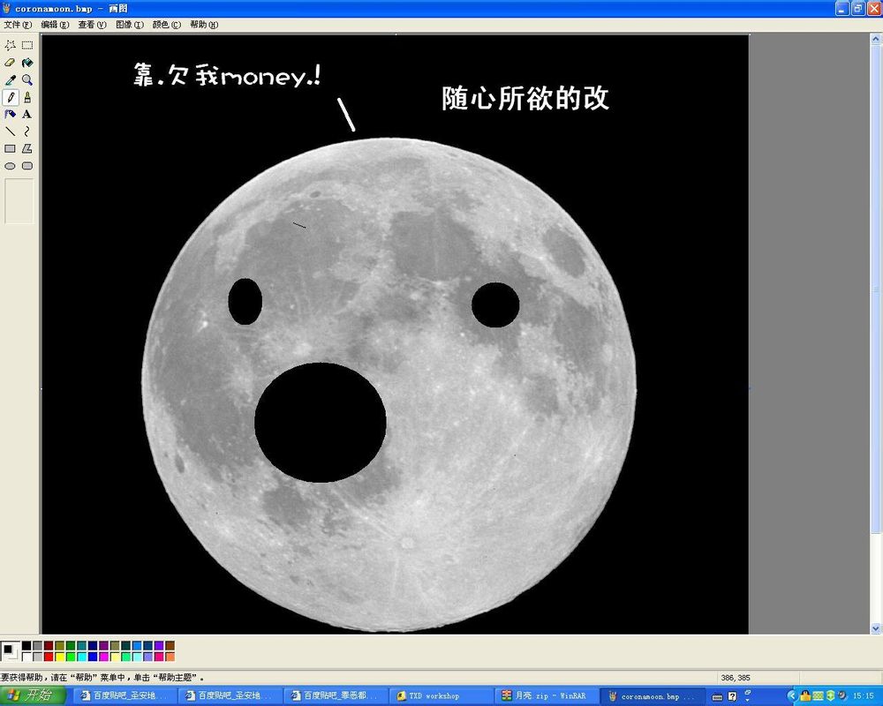Pick the black swatch in the palette
This screenshot has width=883, height=706.
(26, 646)
